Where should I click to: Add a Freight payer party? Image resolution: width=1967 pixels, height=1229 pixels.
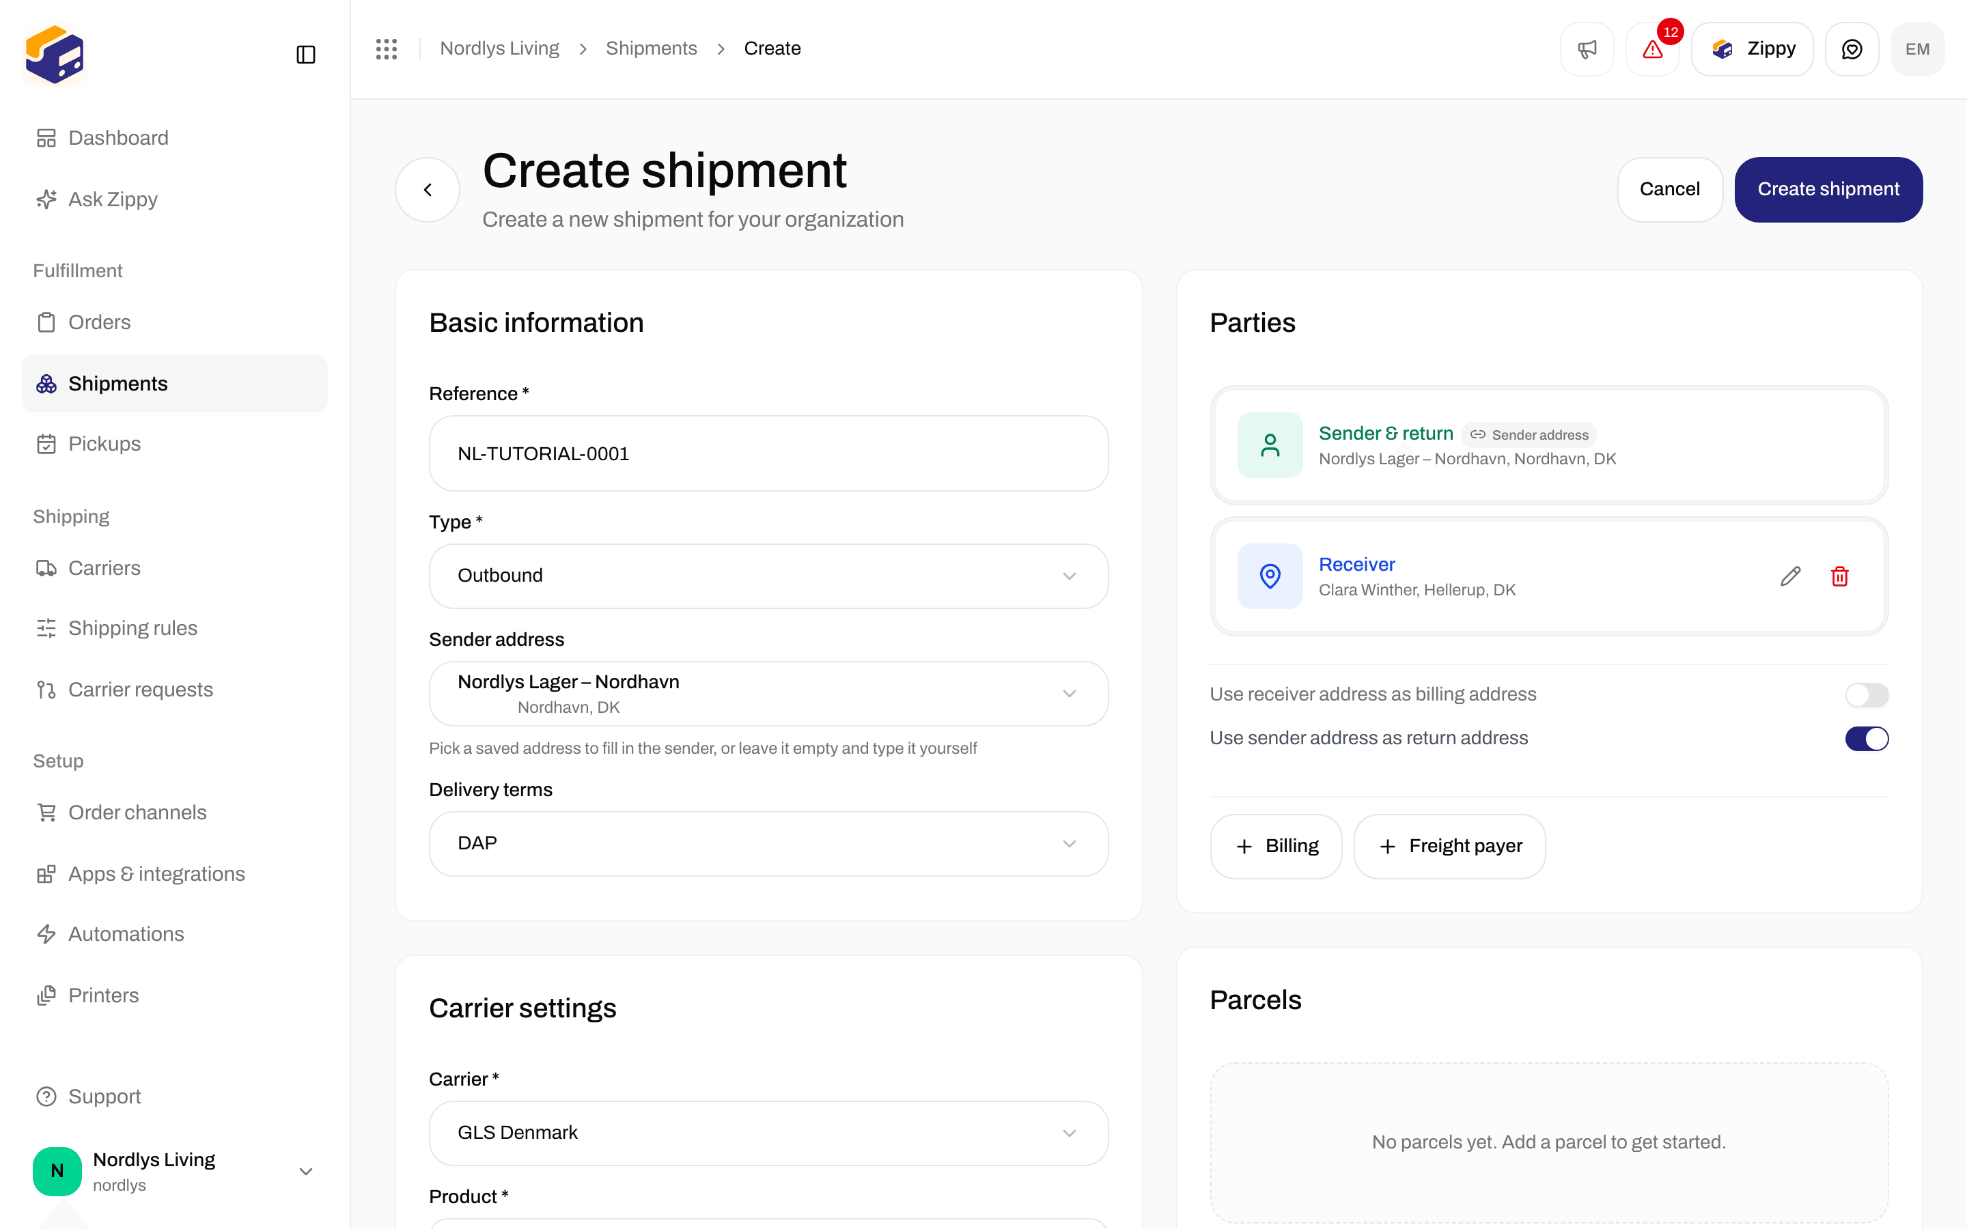point(1449,846)
